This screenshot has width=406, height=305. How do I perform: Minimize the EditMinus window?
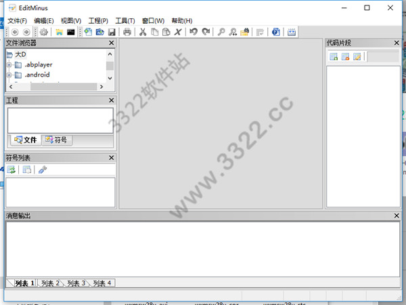[x=344, y=7]
